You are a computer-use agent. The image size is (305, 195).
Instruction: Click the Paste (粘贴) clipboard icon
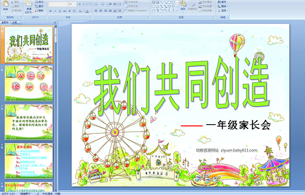[6, 4]
